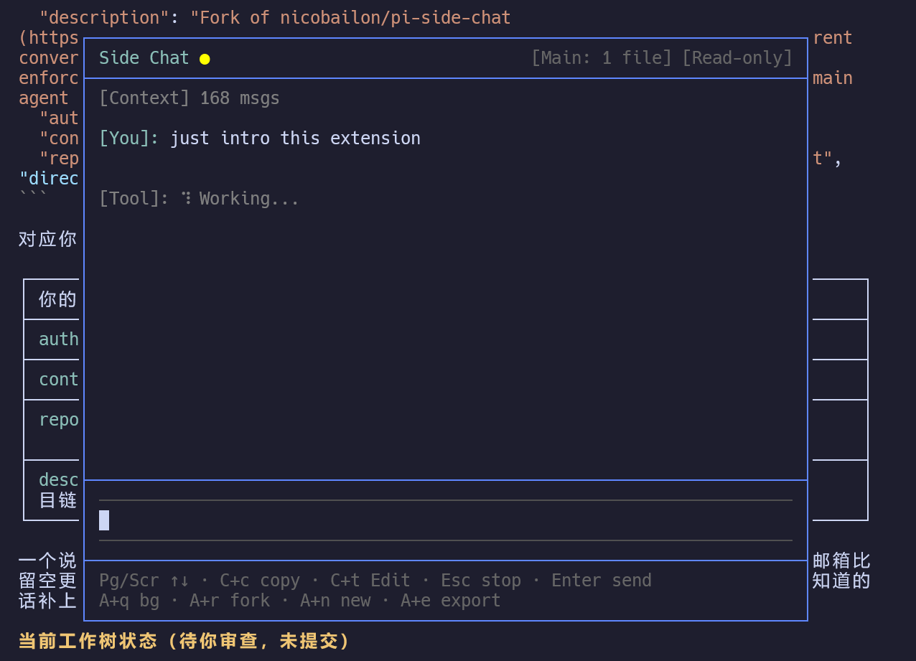Click the [Tool]: label
This screenshot has width=916, height=661.
(134, 199)
